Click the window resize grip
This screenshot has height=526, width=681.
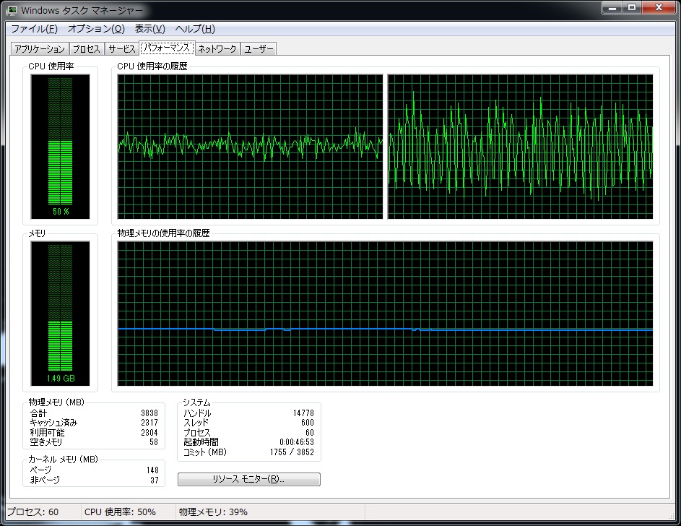(672, 515)
